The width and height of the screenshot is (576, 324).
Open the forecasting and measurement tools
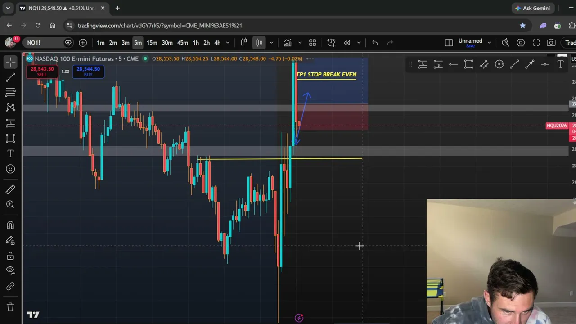click(10, 123)
